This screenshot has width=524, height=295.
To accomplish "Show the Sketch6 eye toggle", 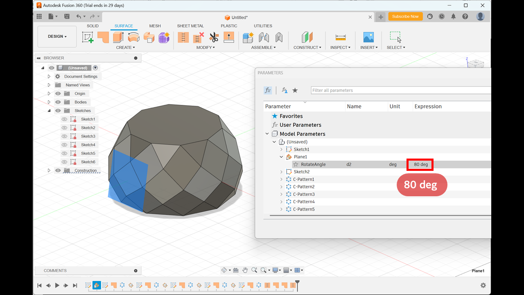I will point(64,162).
